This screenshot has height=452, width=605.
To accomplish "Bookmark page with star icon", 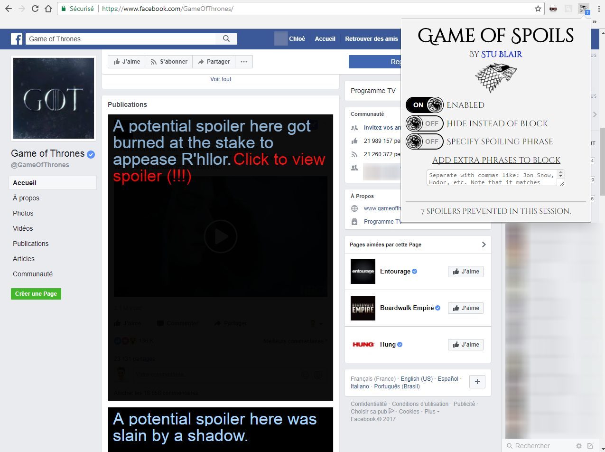I will point(538,9).
